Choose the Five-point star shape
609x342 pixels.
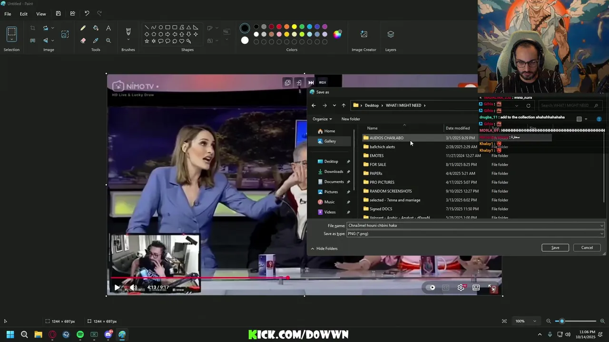point(147,41)
